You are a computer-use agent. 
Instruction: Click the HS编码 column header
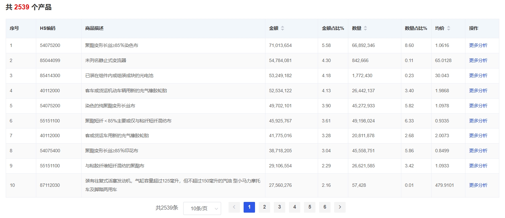click(x=48, y=29)
